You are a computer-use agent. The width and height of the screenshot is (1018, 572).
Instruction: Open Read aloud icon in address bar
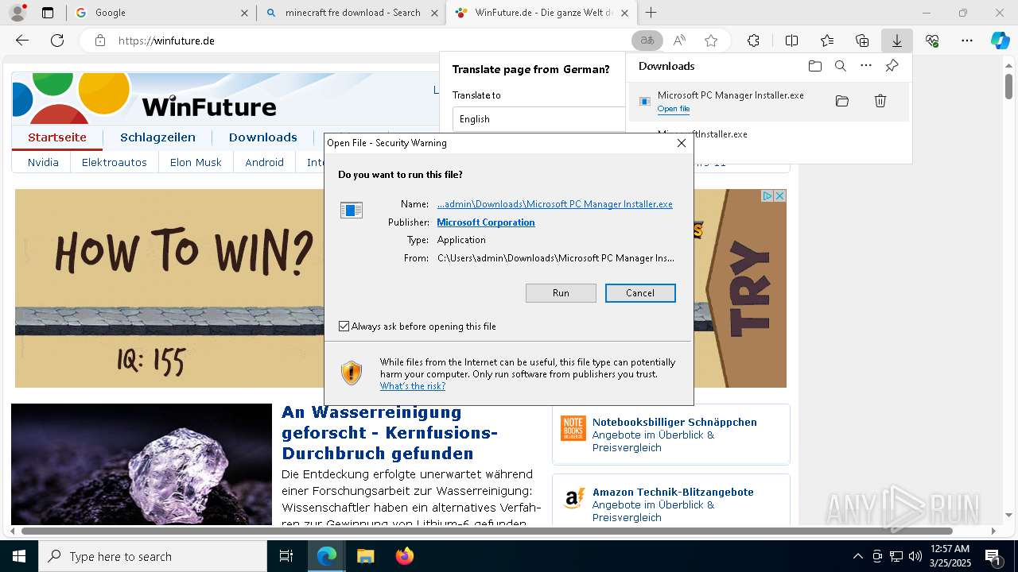tap(679, 41)
